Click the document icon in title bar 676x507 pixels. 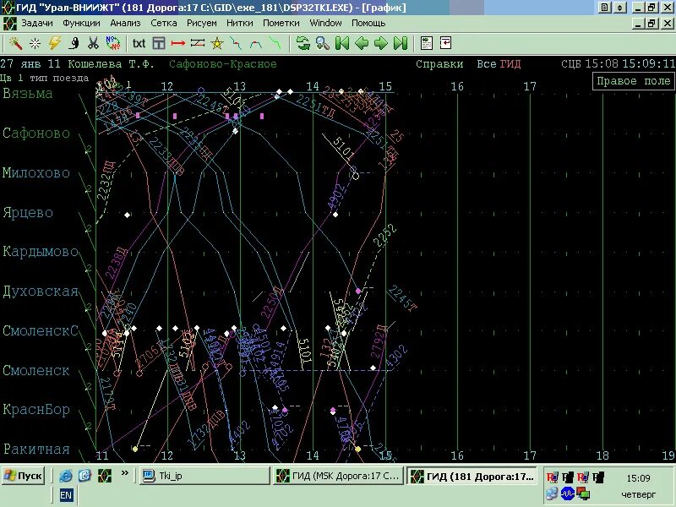point(605,8)
